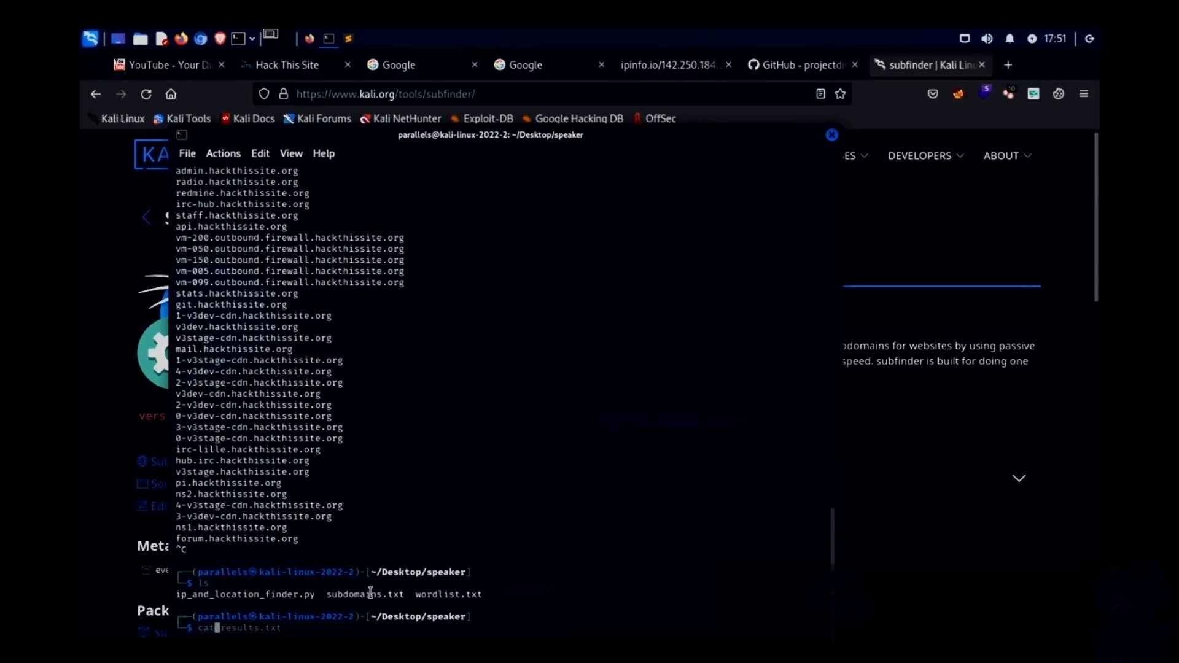Click the log out panel icon
The height and width of the screenshot is (663, 1179).
[x=1089, y=39]
